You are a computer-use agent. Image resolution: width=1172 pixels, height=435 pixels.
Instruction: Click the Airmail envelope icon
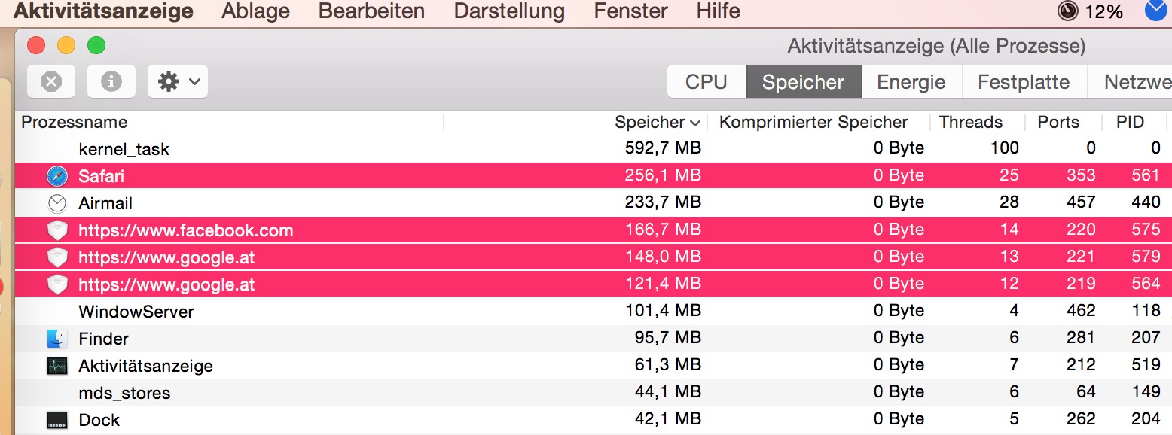pos(57,203)
